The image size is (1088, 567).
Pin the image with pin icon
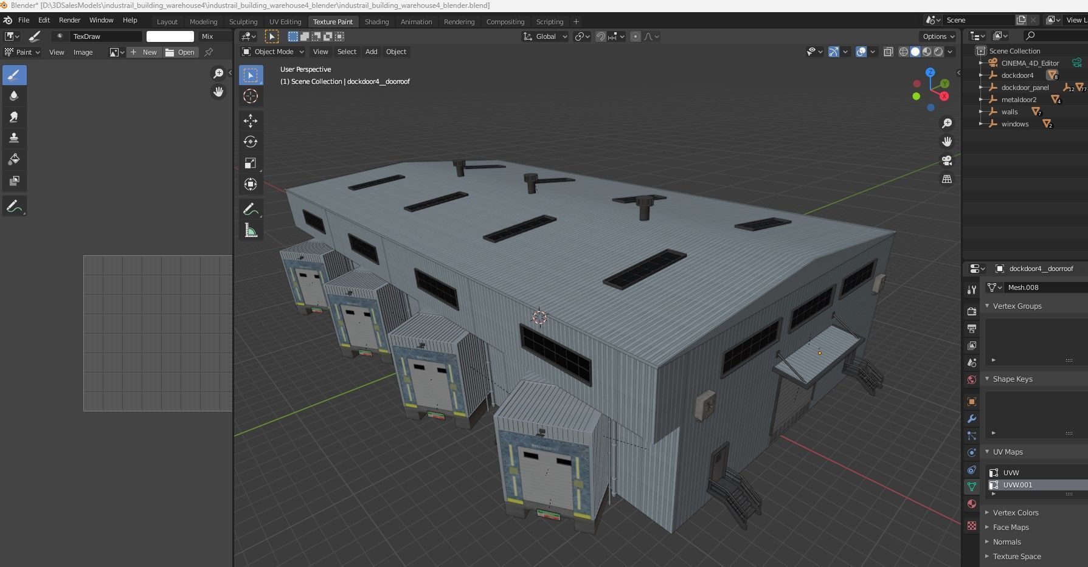(209, 52)
